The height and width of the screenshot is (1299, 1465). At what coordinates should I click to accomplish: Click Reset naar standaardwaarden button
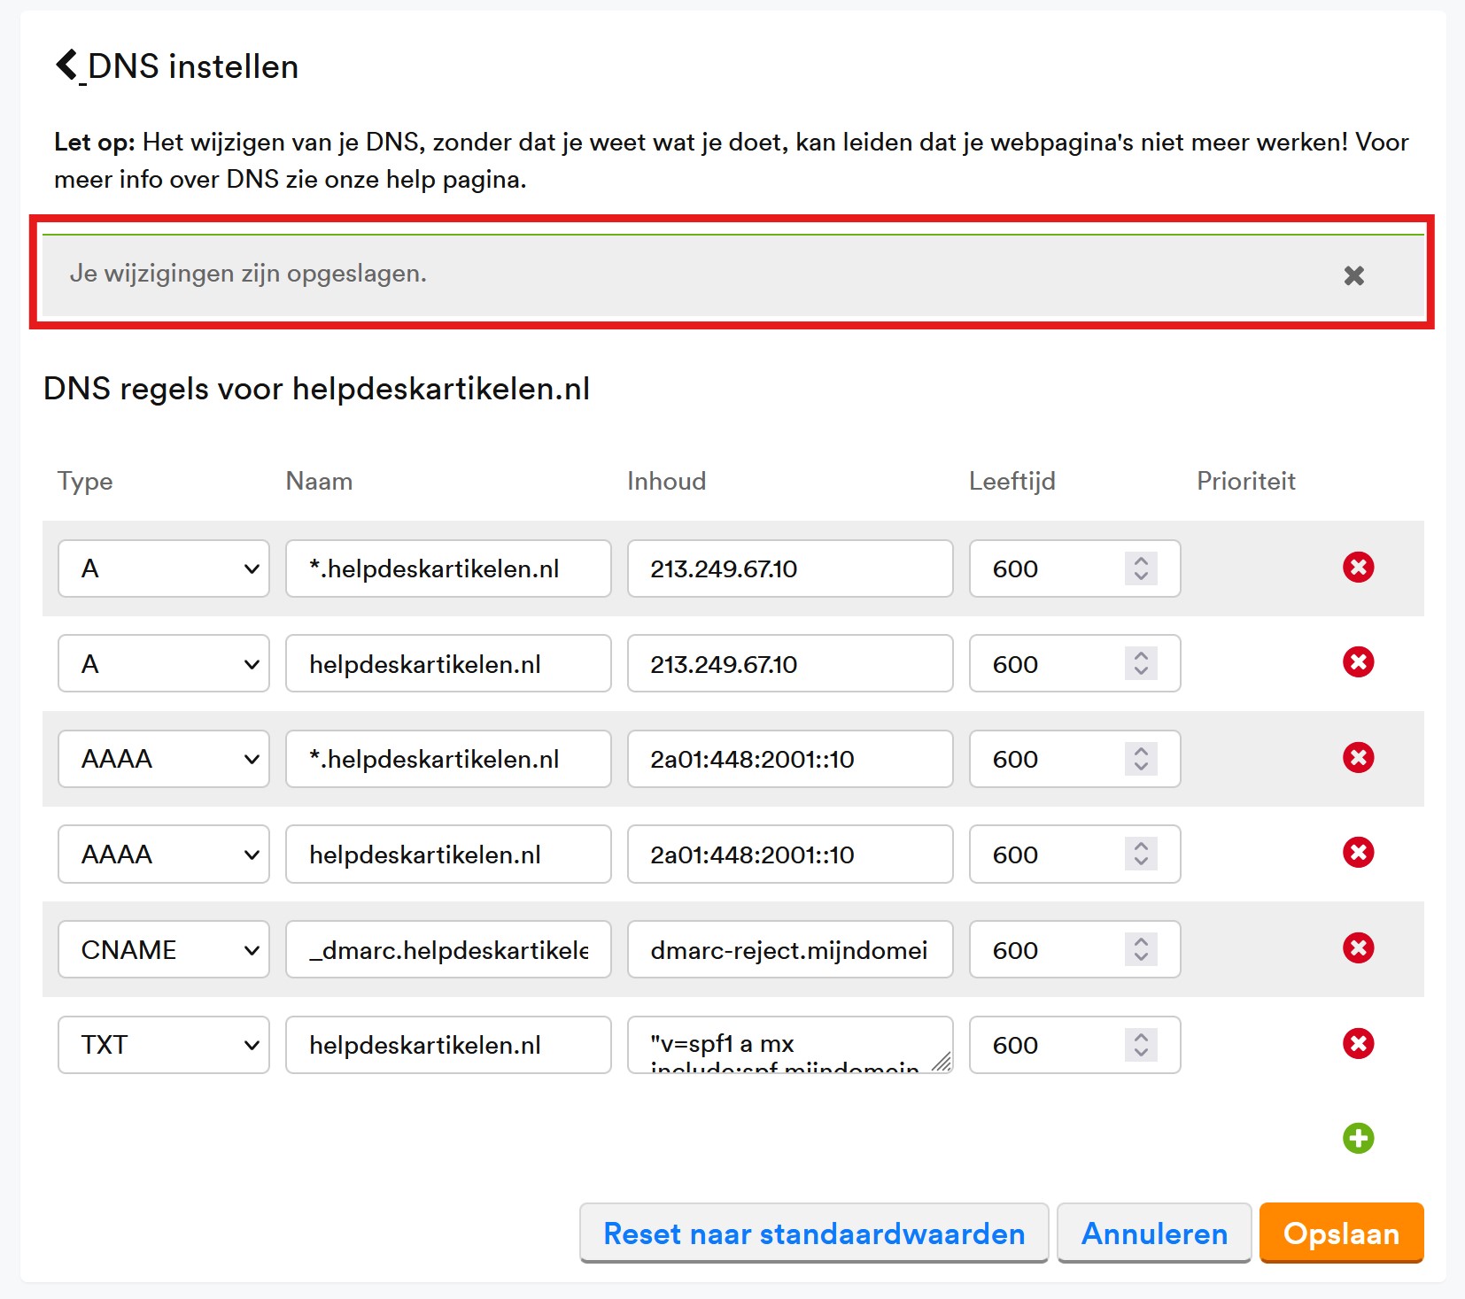pos(814,1233)
